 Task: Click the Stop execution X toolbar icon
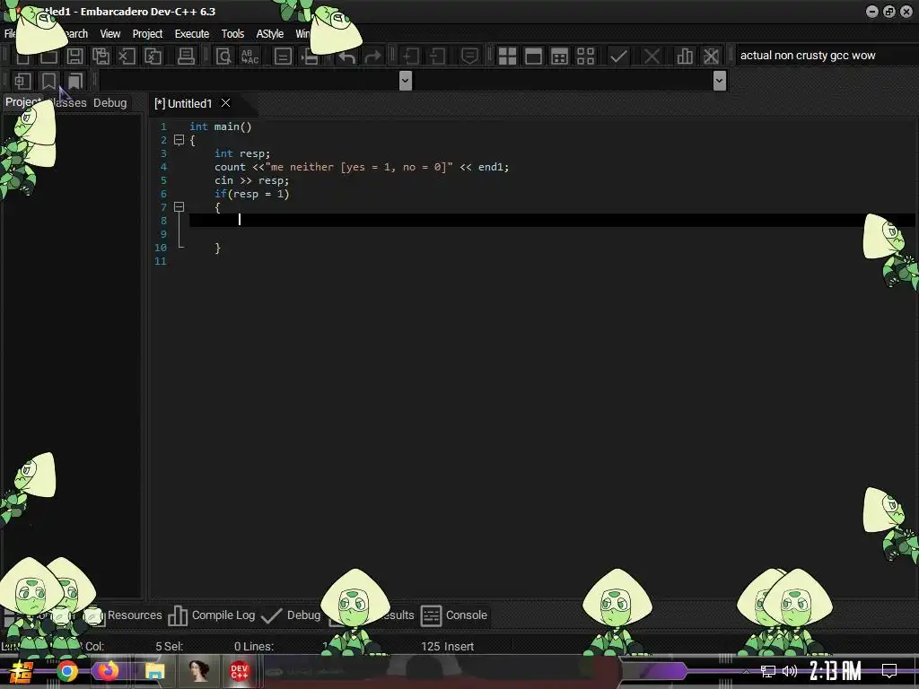coord(652,57)
